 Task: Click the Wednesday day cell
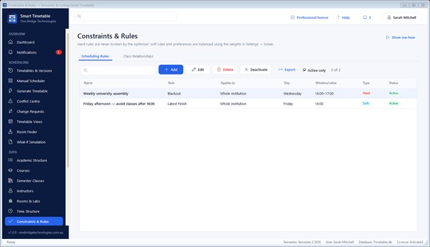point(292,93)
